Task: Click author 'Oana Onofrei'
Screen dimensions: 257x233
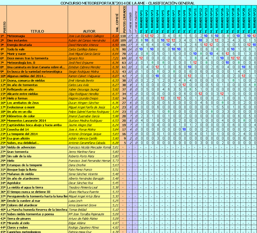Action: 77,165
